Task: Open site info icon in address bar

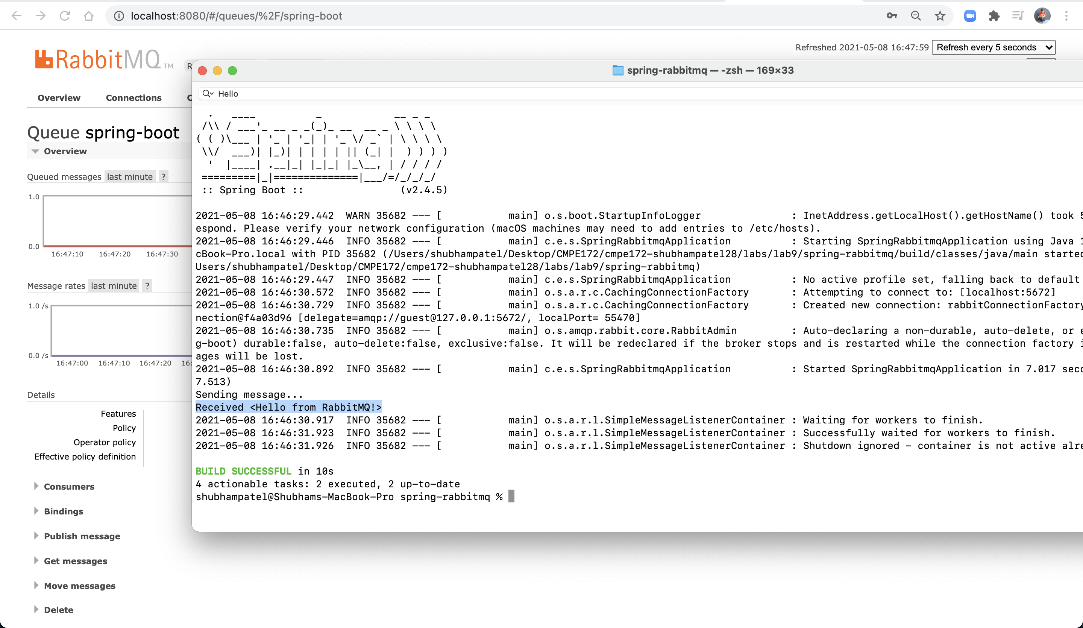Action: pyautogui.click(x=119, y=16)
